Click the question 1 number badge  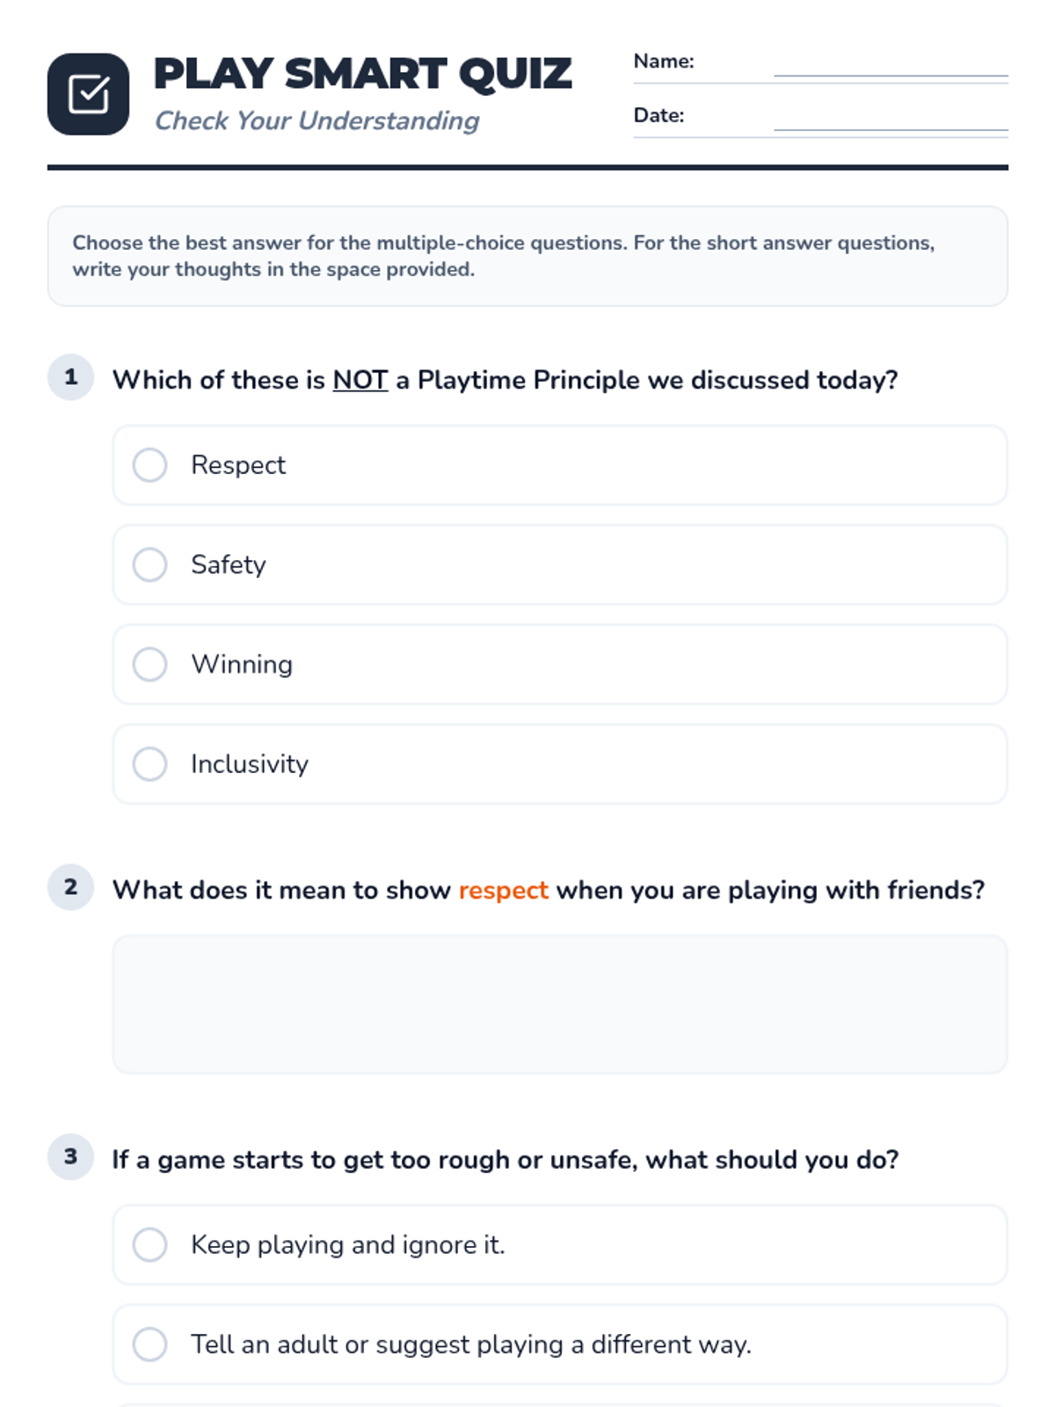point(70,377)
